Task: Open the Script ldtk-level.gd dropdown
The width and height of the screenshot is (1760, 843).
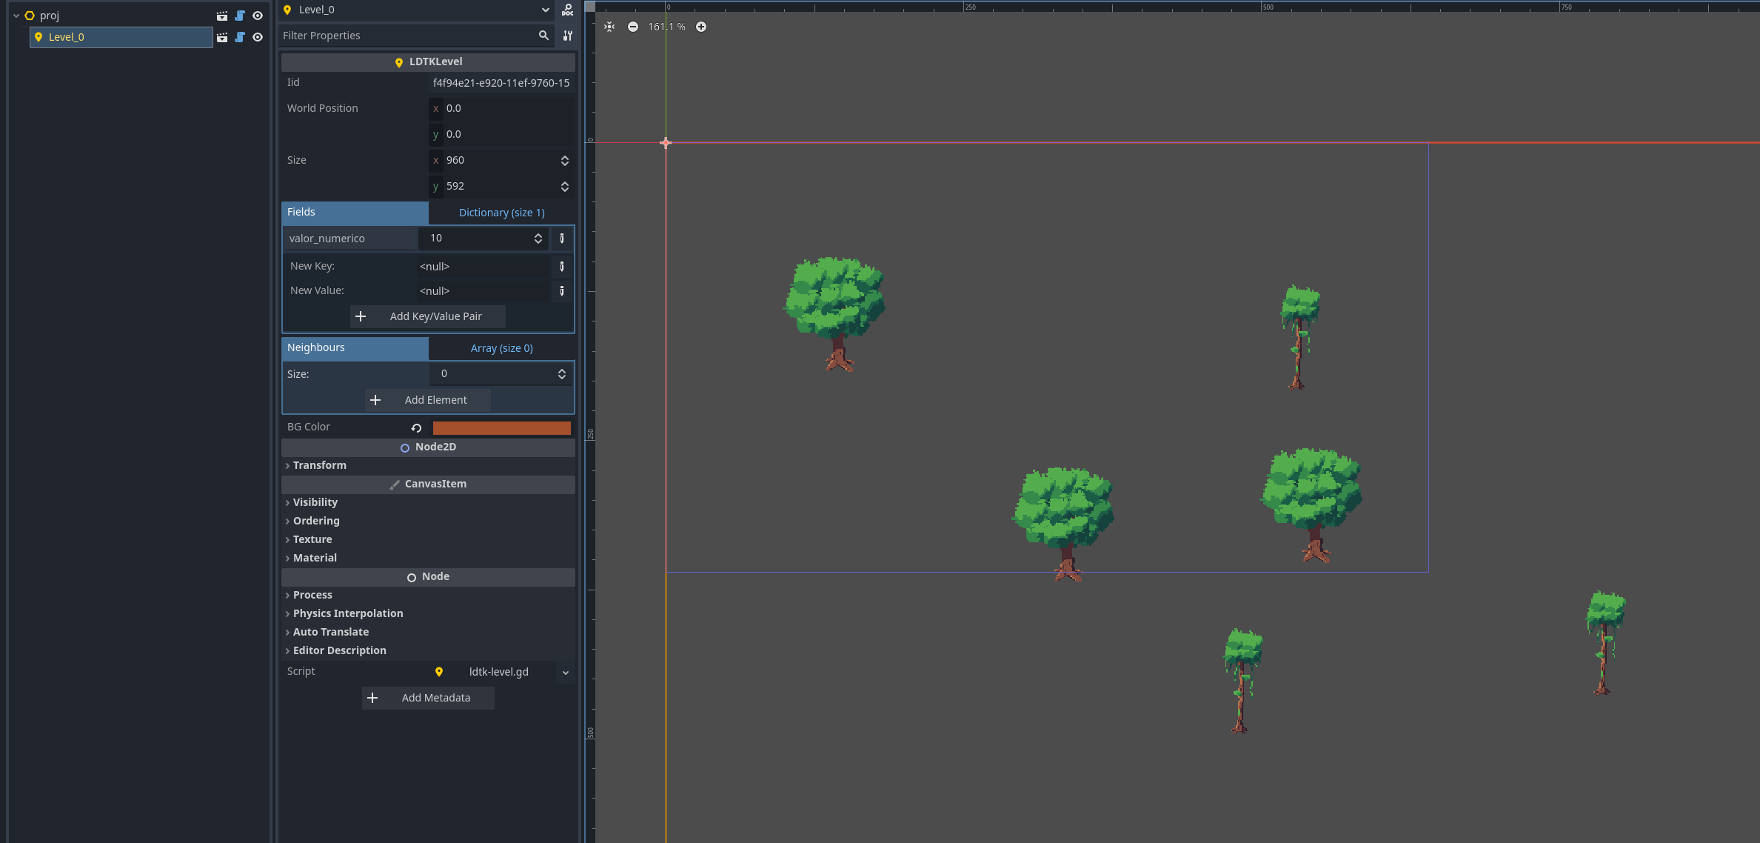Action: (565, 673)
